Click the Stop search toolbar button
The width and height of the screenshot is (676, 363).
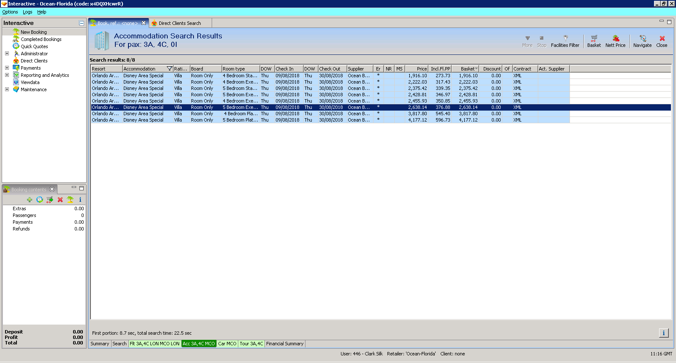(542, 41)
